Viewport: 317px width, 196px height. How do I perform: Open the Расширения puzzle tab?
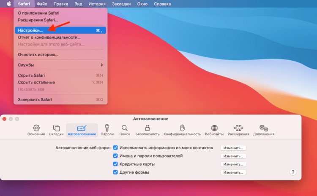238,130
